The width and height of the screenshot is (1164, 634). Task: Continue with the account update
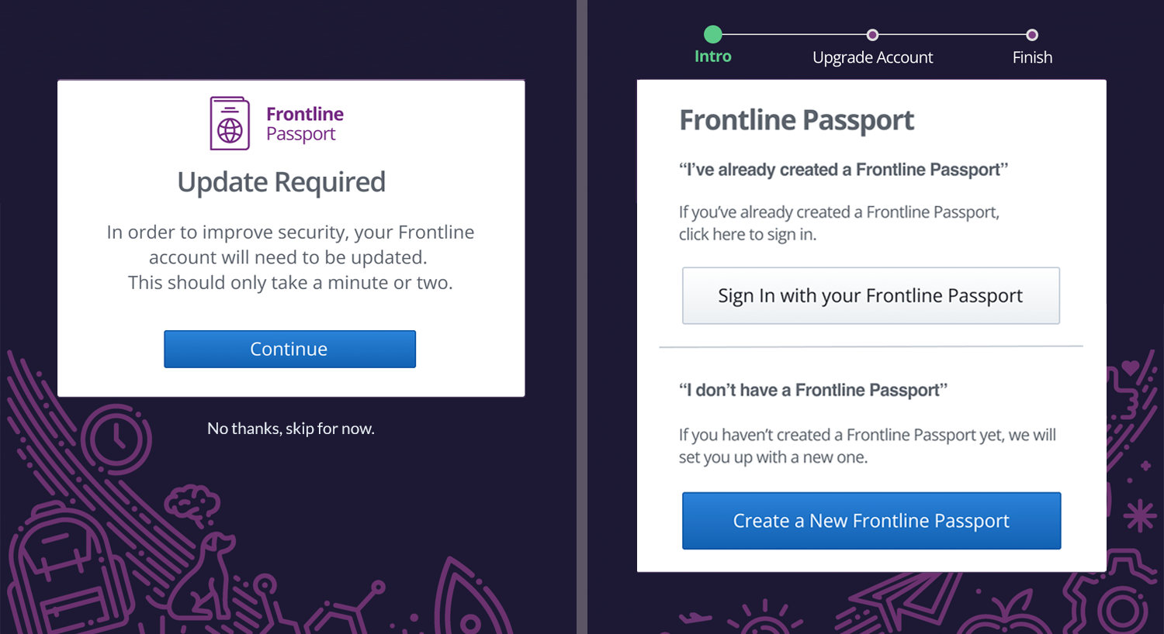point(289,349)
